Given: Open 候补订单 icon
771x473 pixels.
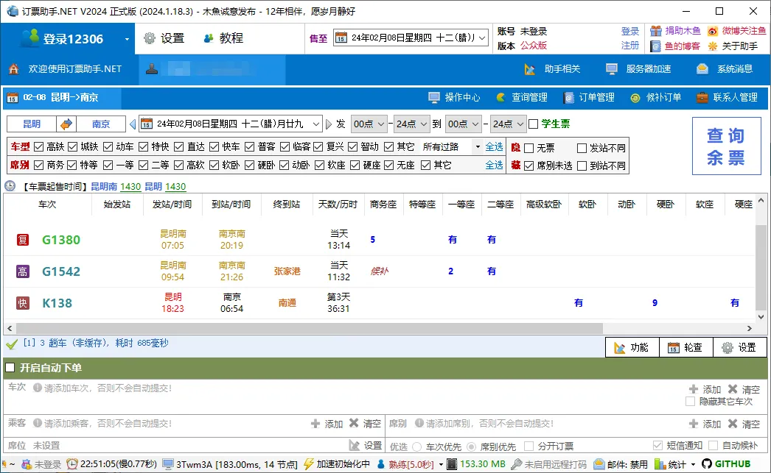Looking at the screenshot, I should click(x=635, y=98).
